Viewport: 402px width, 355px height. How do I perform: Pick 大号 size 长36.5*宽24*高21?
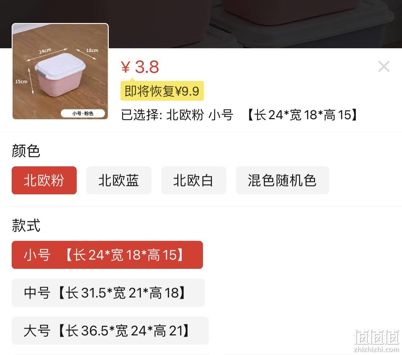click(x=110, y=331)
